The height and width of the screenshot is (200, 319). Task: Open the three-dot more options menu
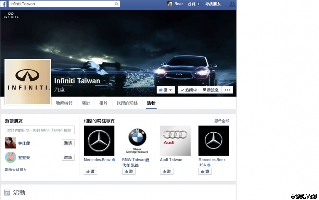tap(227, 90)
